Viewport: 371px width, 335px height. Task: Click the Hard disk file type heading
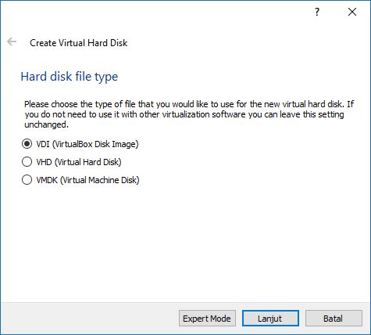(70, 77)
